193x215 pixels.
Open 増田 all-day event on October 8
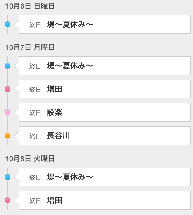pos(105,200)
